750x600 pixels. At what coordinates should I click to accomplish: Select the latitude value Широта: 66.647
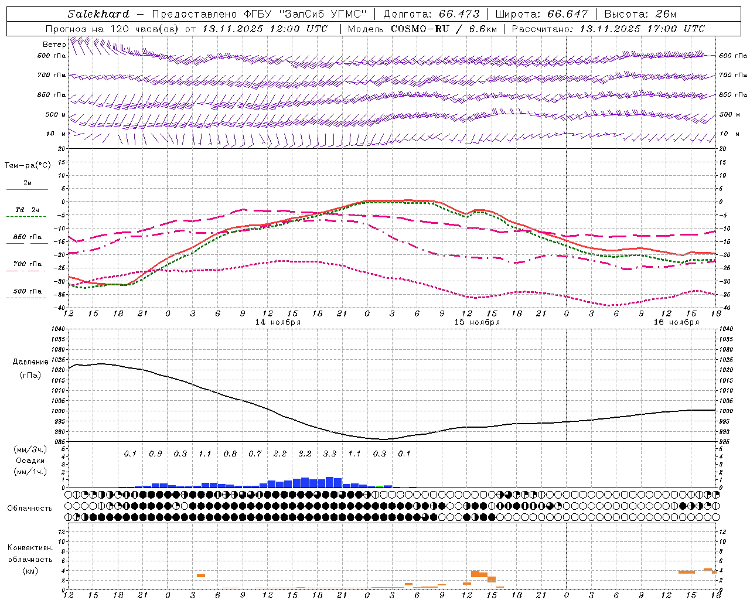point(541,14)
